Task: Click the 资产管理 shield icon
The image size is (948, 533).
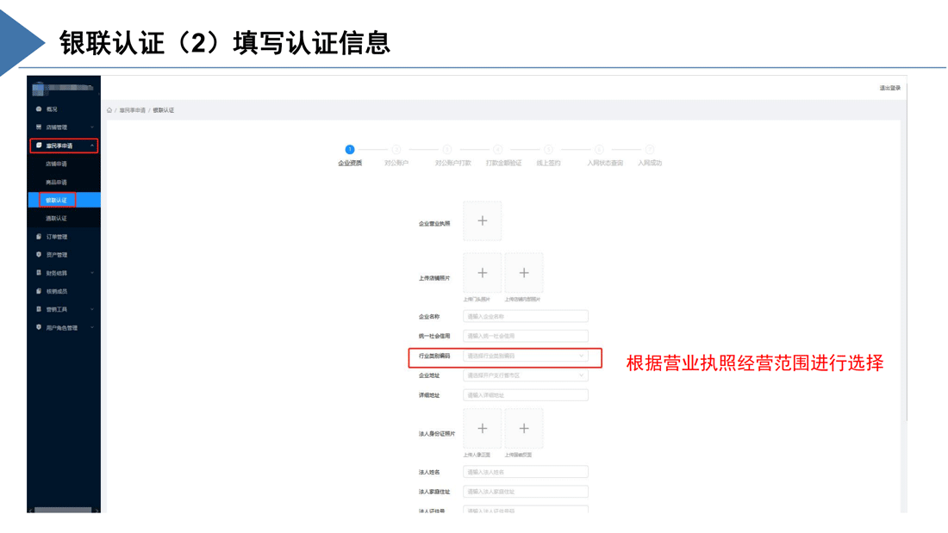Action: (39, 255)
